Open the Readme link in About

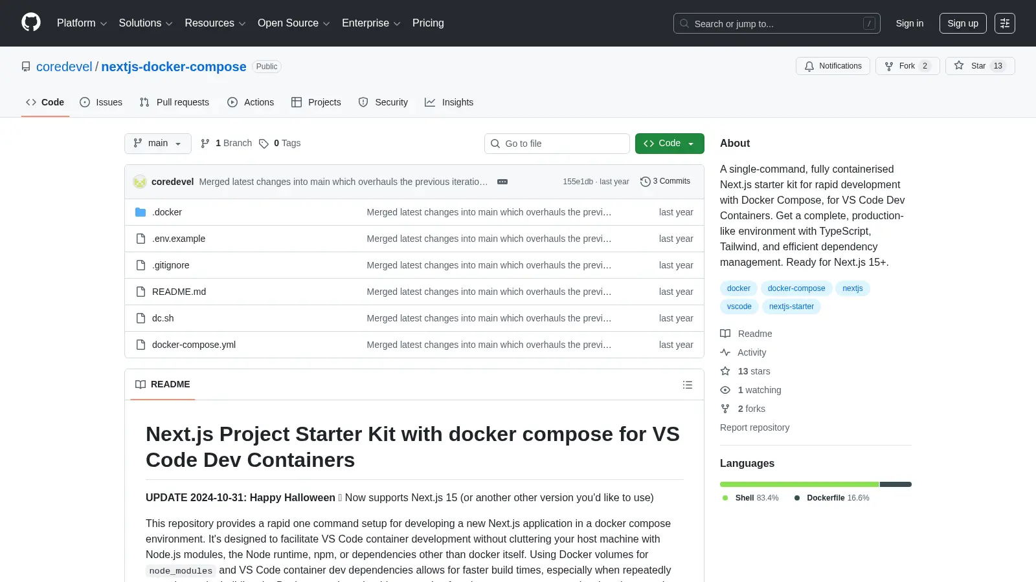[x=746, y=334]
